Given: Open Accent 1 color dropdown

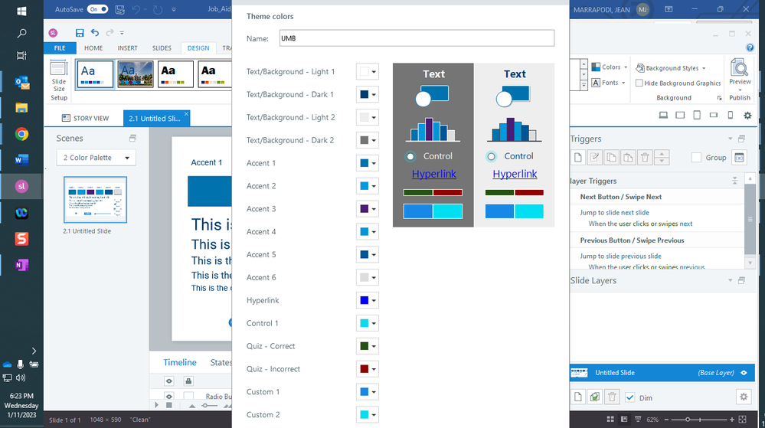Looking at the screenshot, I should [x=368, y=163].
